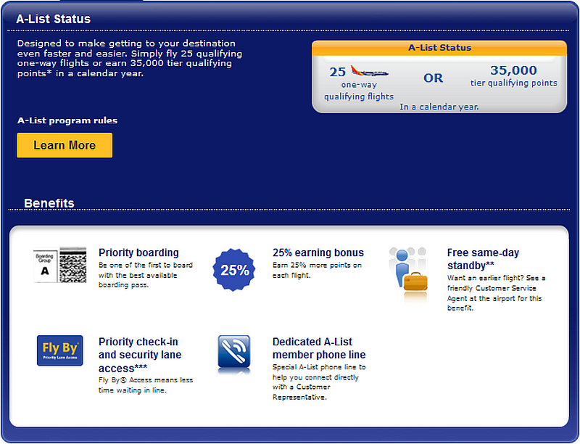Viewport: 580px width, 444px height.
Task: Click the A-List Status page title
Action: coord(53,19)
